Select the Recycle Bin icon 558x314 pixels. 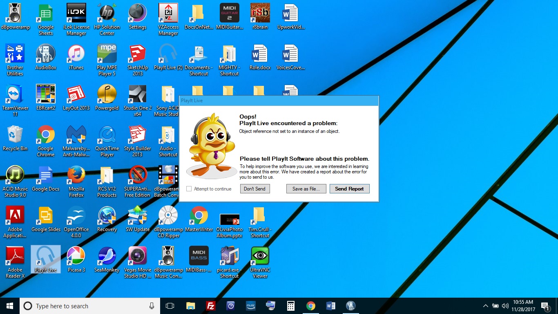point(15,138)
